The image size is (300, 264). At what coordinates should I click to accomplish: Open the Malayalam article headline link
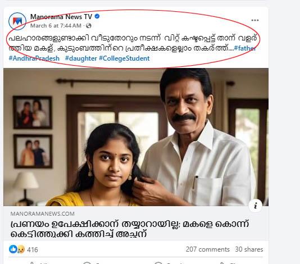tap(130, 229)
